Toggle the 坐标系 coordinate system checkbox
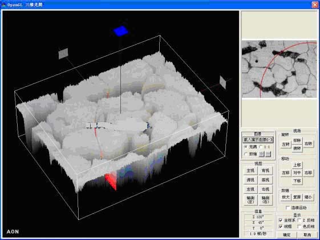320x240 pixels. pos(281,220)
